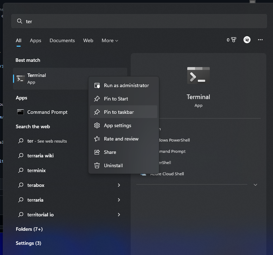Open the three-dot options menu
Viewport: 273px width, 255px height.
click(260, 40)
